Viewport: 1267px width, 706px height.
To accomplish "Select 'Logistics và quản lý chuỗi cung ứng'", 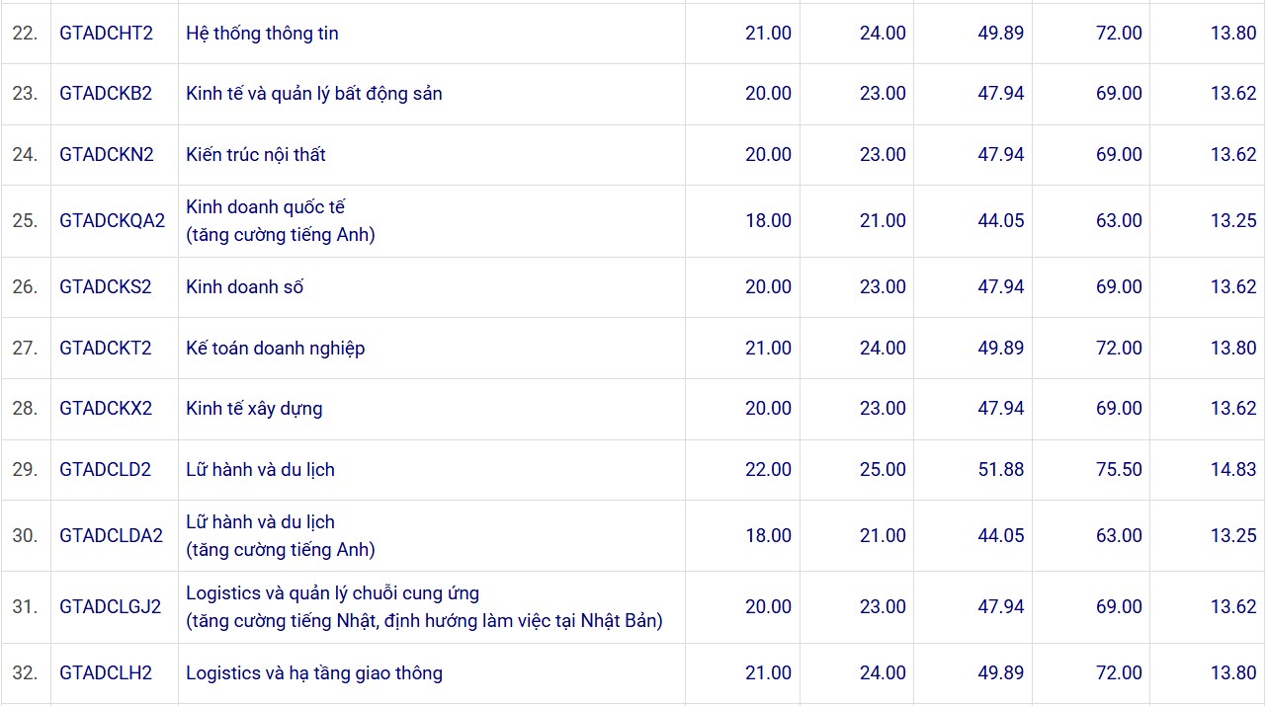I will pos(332,593).
